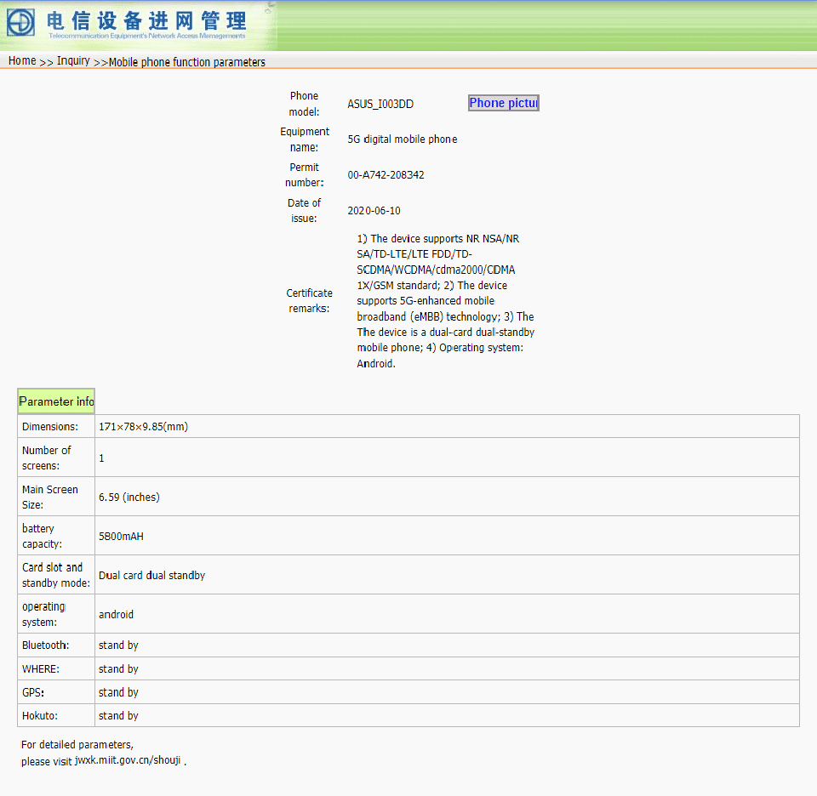The height and width of the screenshot is (796, 817).
Task: Select the Parameter info tab
Action: tap(56, 401)
